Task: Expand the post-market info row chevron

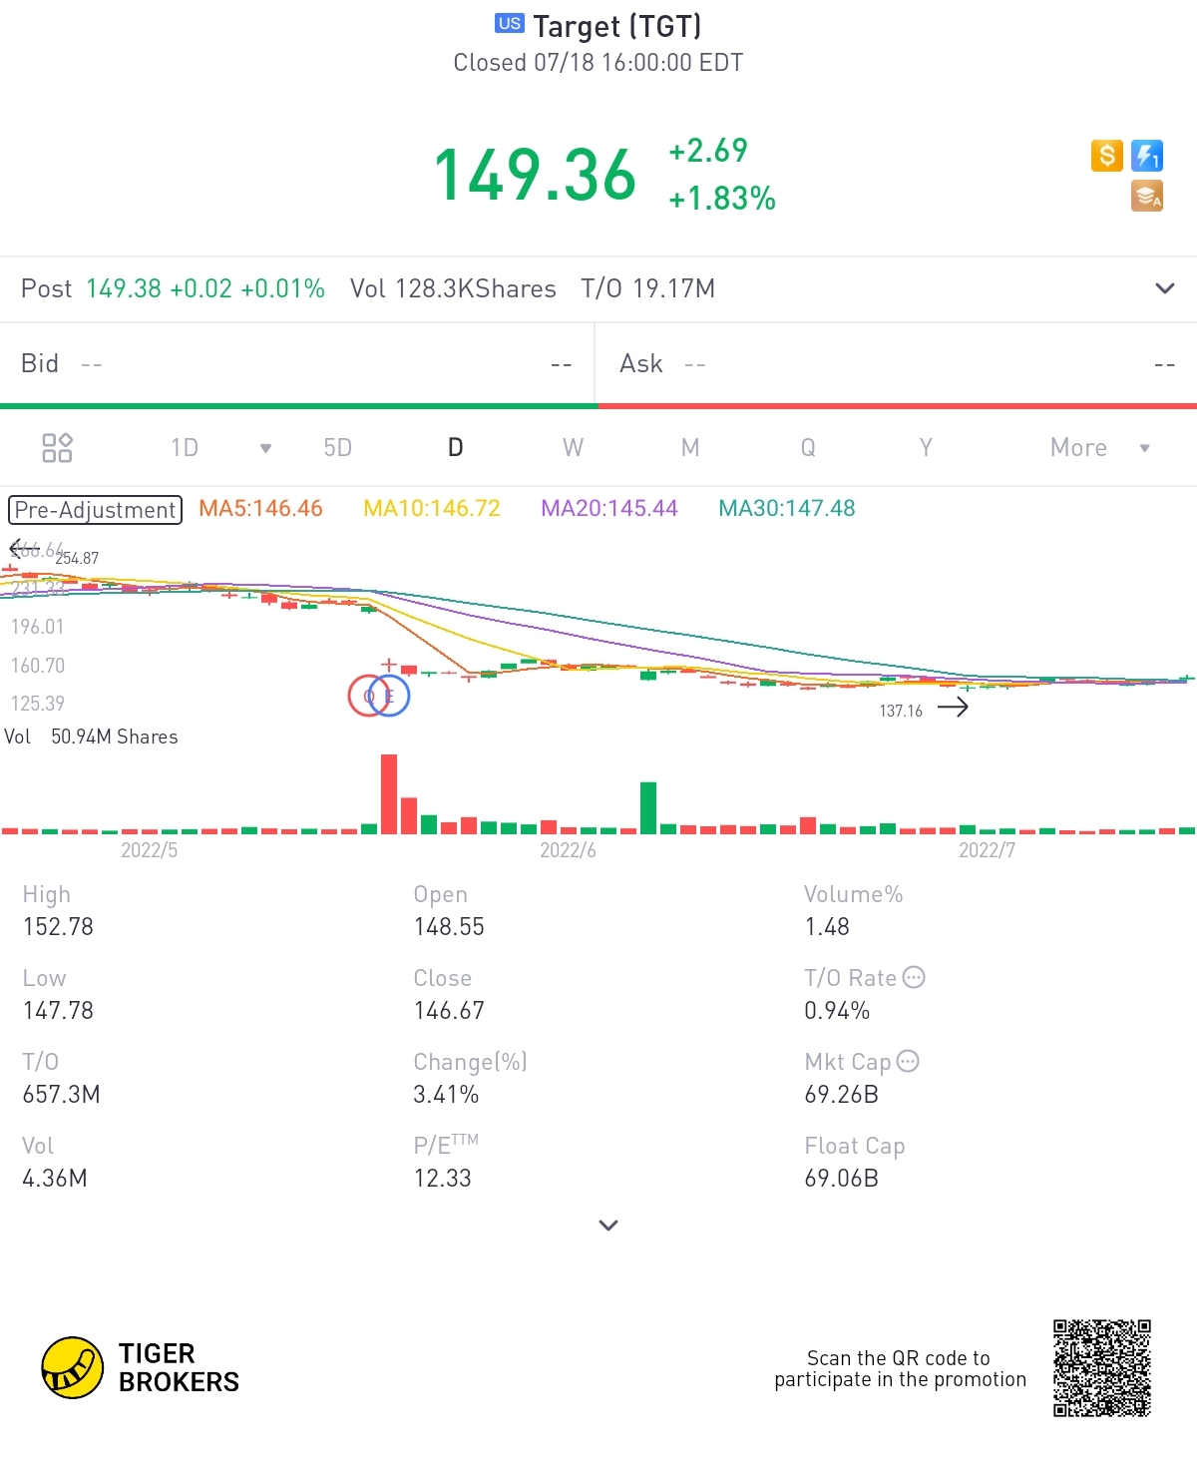Action: click(1164, 288)
